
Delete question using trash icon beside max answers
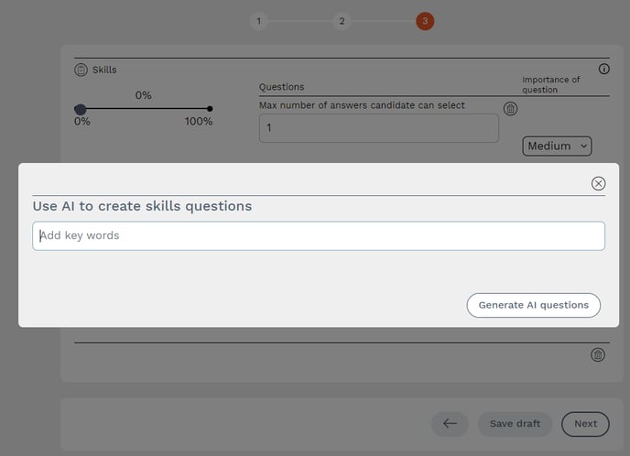[x=511, y=109]
